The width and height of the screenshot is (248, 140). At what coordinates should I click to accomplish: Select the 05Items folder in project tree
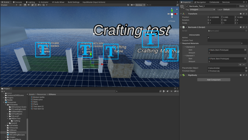coord(12,132)
